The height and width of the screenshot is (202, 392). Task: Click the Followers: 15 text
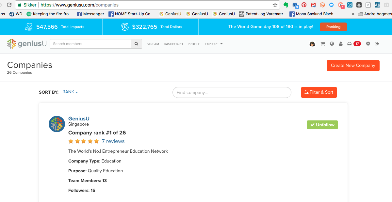(82, 190)
